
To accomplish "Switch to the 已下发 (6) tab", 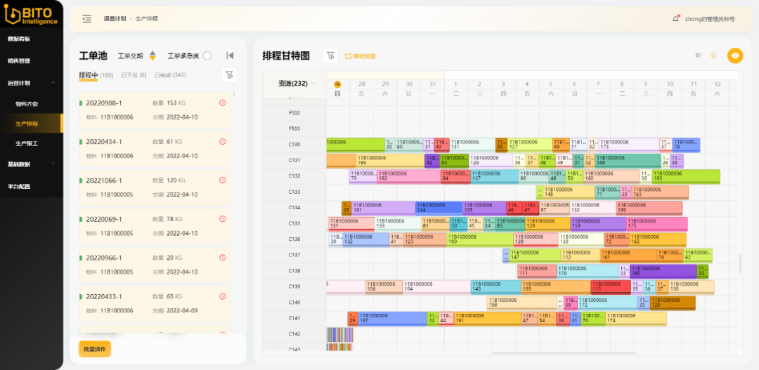I will point(134,75).
